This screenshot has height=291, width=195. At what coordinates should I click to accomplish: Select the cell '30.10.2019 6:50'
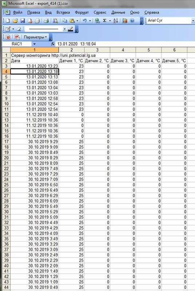tap(35, 185)
